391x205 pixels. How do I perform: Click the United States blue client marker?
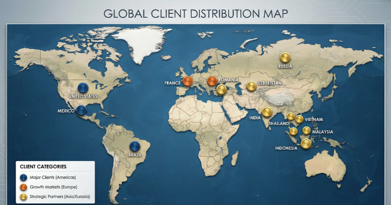83,88
